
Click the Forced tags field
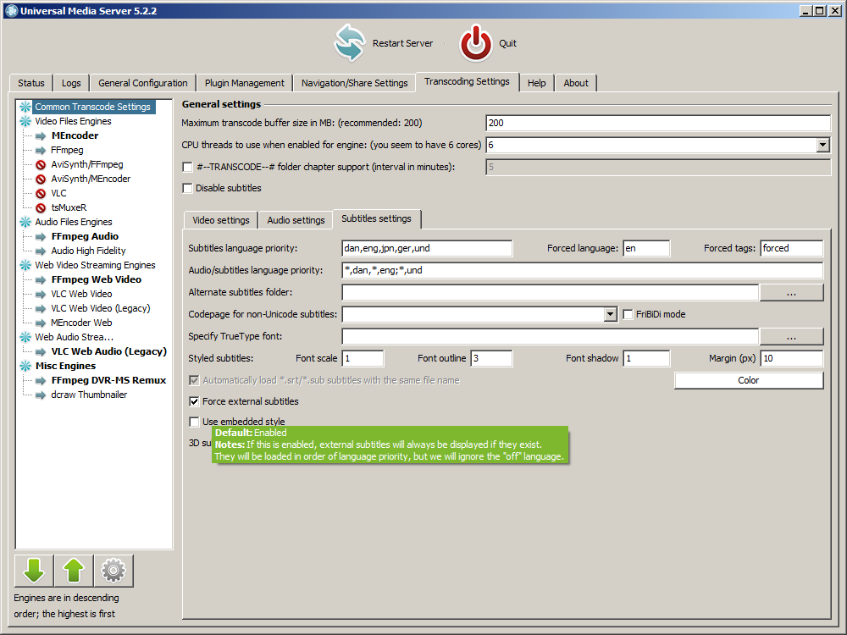click(791, 248)
